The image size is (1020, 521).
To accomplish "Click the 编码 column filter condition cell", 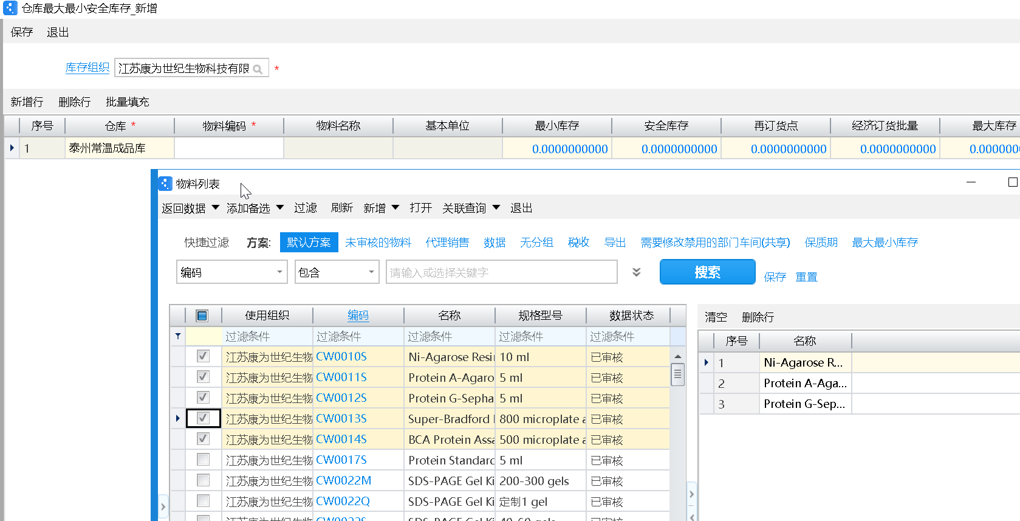I will coord(358,336).
